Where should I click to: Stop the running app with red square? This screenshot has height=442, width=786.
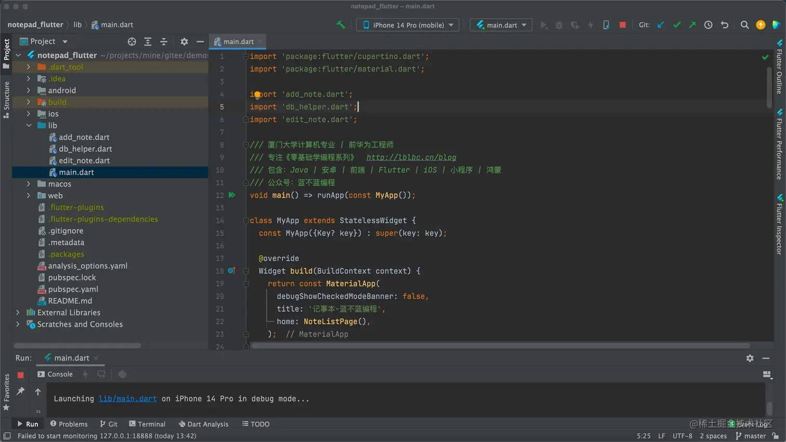(x=622, y=24)
